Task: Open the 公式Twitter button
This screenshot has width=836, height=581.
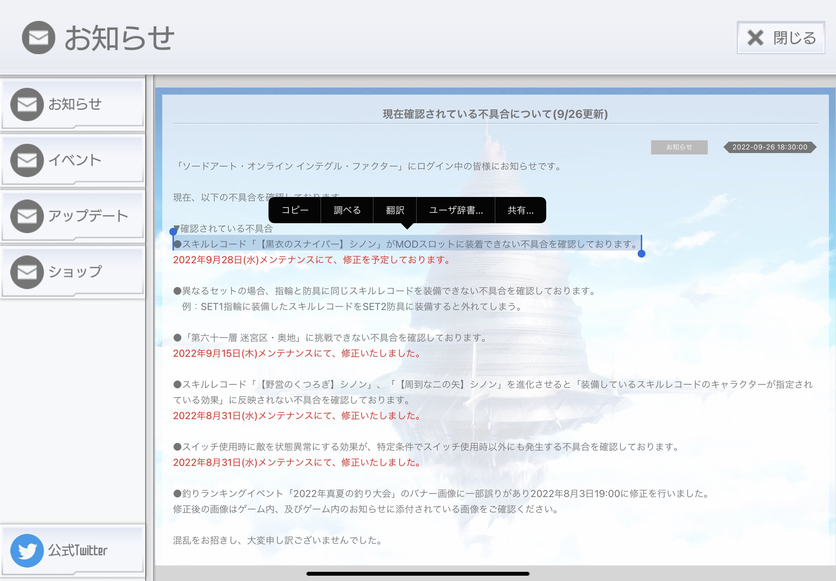Action: 73,551
